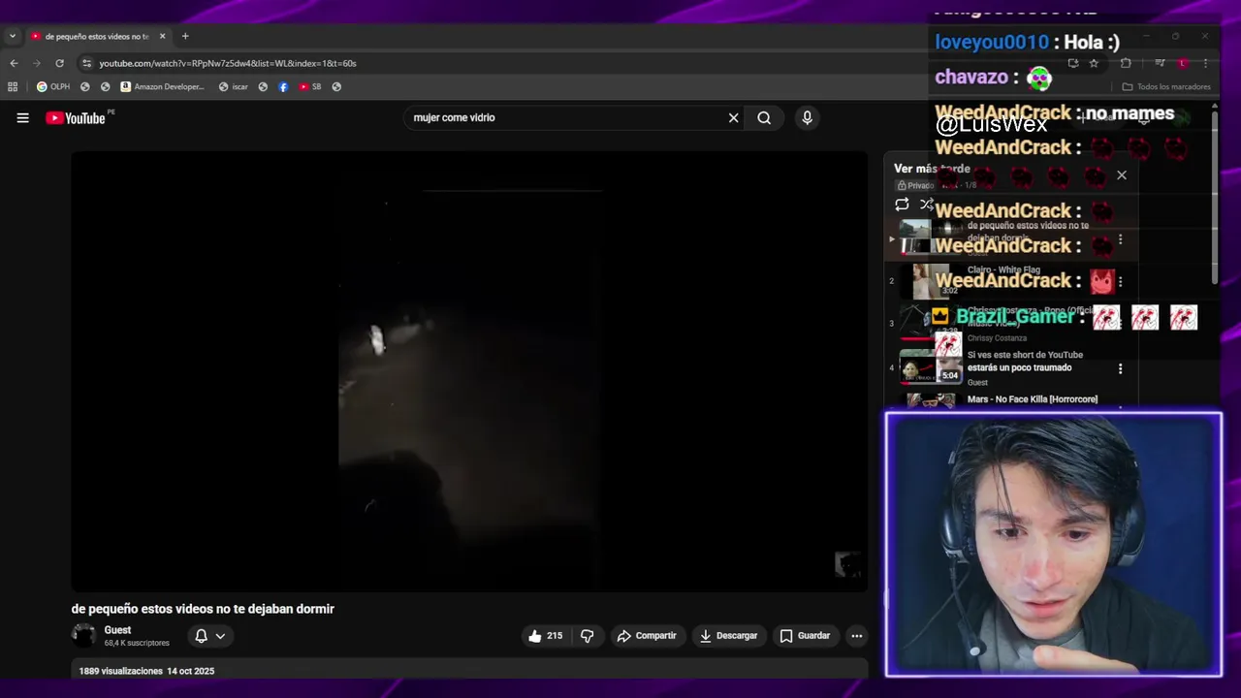Image resolution: width=1241 pixels, height=698 pixels.
Task: Run search with the magnifier button
Action: 764,118
